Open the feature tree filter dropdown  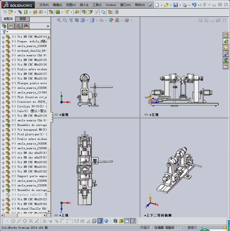pos(5,32)
